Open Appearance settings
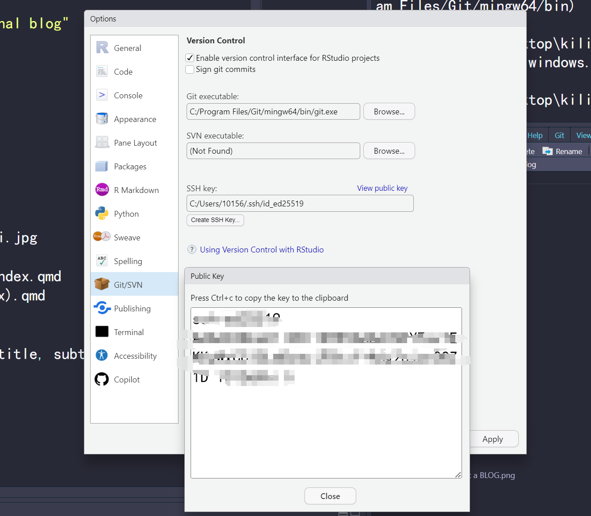 [x=135, y=119]
